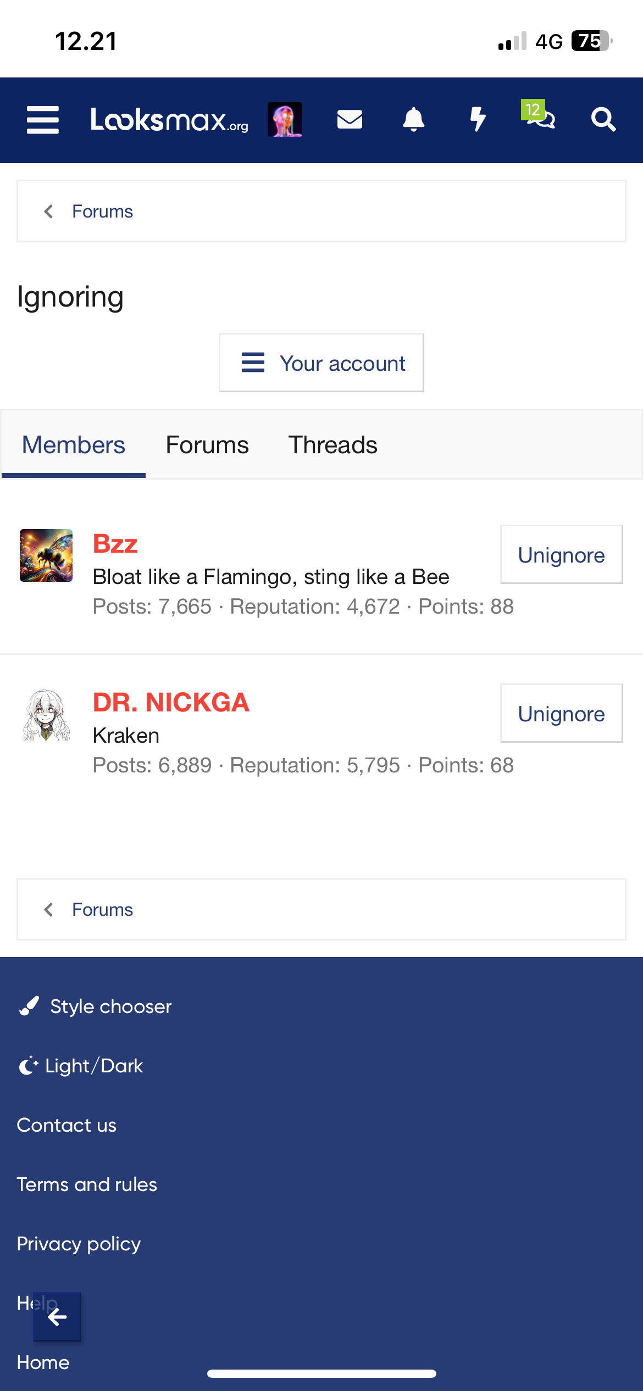Expand the Your account menu

321,363
